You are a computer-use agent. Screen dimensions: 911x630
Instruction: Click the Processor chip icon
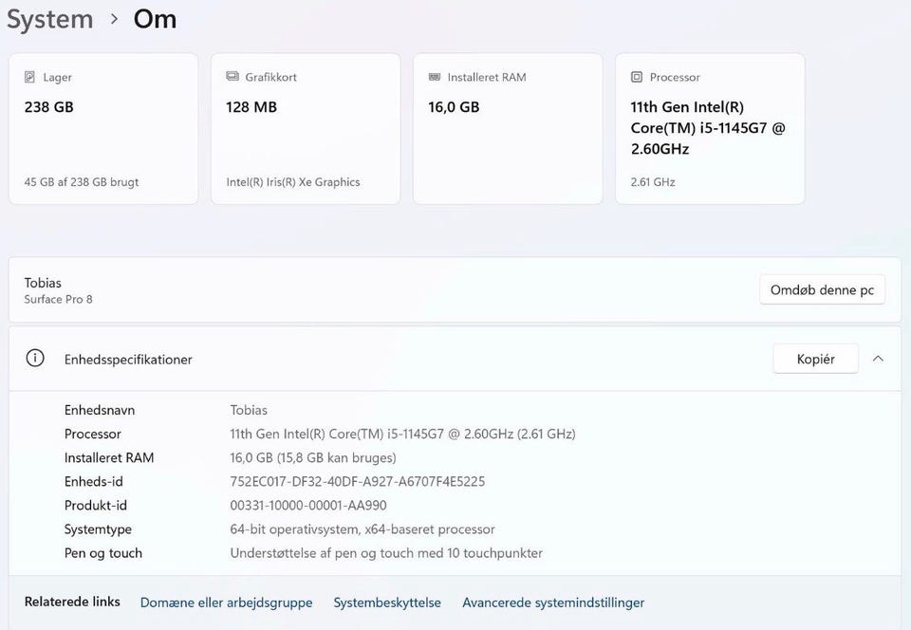[637, 77]
